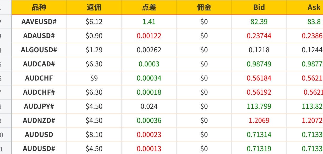The width and height of the screenshot is (323, 154).
Task: Click the $0 commission in AUDNZD# row
Action: point(204,121)
